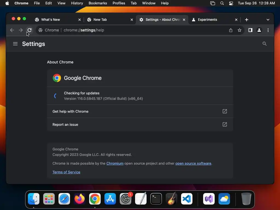Click the Stage Manager menu bar icon

pyautogui.click(x=212, y=3)
